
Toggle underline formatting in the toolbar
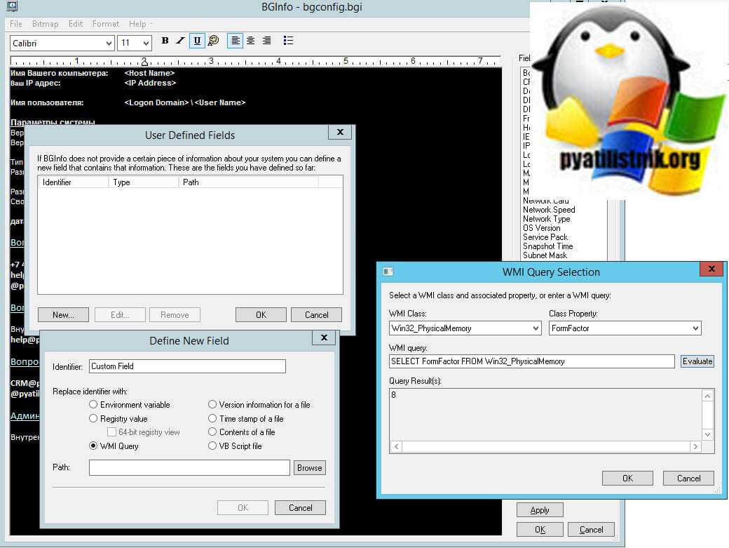click(197, 41)
